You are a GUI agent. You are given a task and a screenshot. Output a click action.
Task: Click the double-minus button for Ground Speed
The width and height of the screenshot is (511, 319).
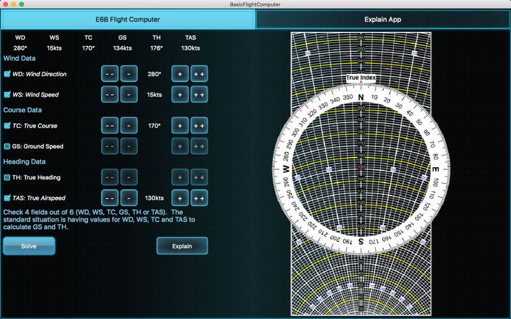coord(110,146)
